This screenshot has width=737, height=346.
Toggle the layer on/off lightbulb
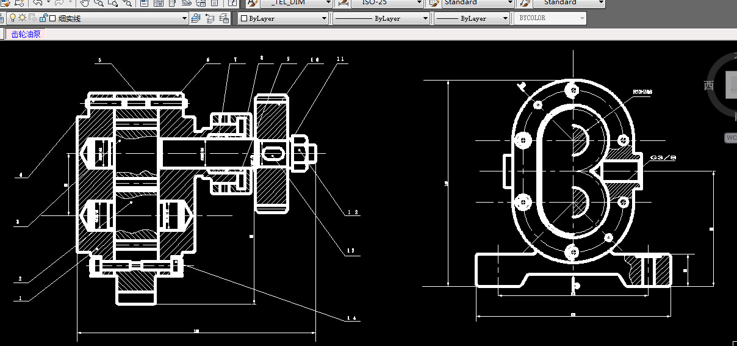point(13,18)
